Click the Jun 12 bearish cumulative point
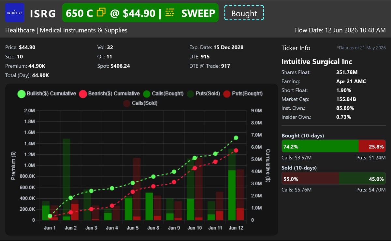The width and height of the screenshot is (391, 241). coord(236,150)
